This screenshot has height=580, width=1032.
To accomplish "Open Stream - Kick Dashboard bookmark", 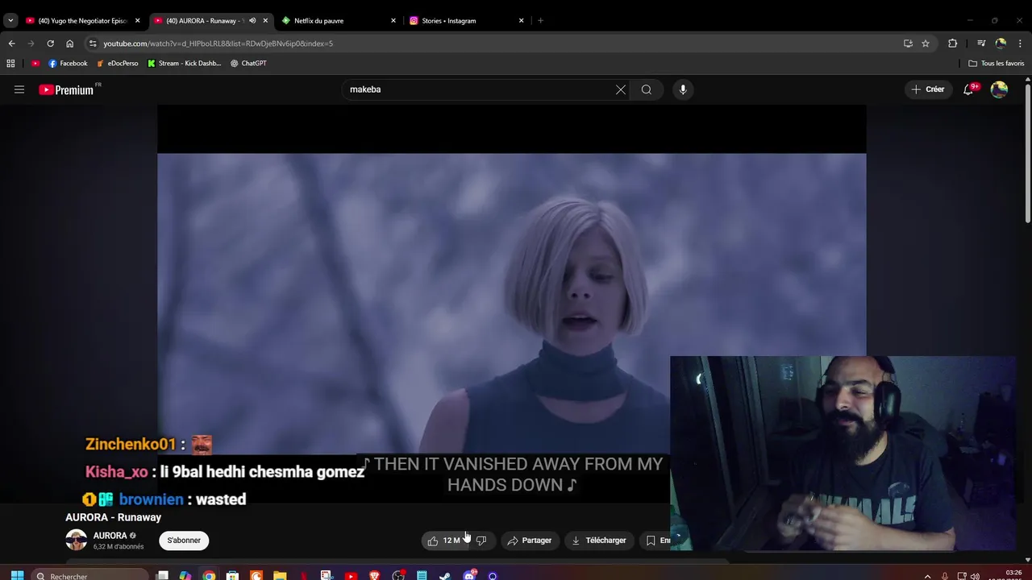I will [184, 63].
